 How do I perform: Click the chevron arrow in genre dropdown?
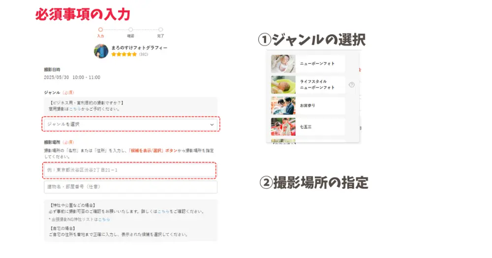pos(212,124)
